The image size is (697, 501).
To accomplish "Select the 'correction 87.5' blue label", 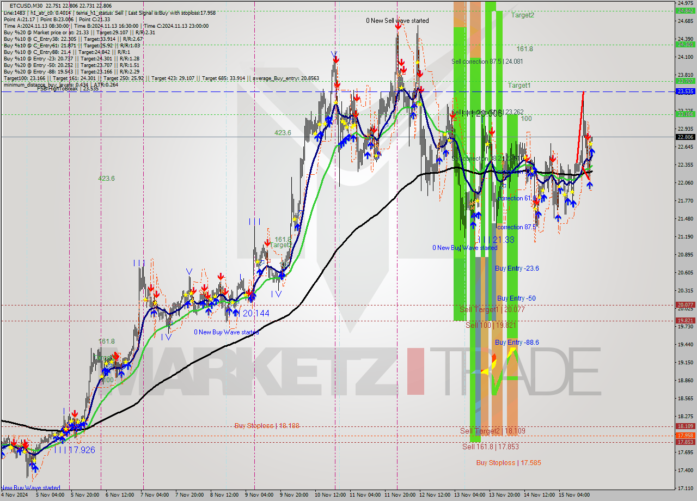I will point(517,227).
